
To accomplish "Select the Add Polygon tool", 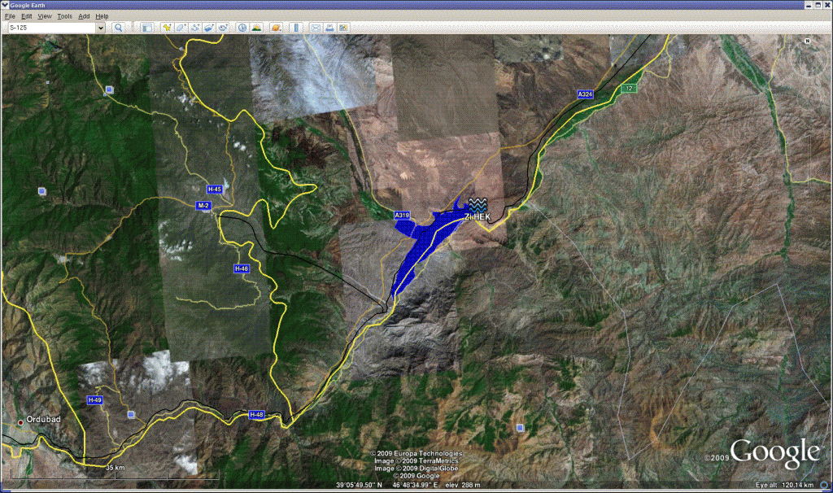I will click(x=181, y=28).
